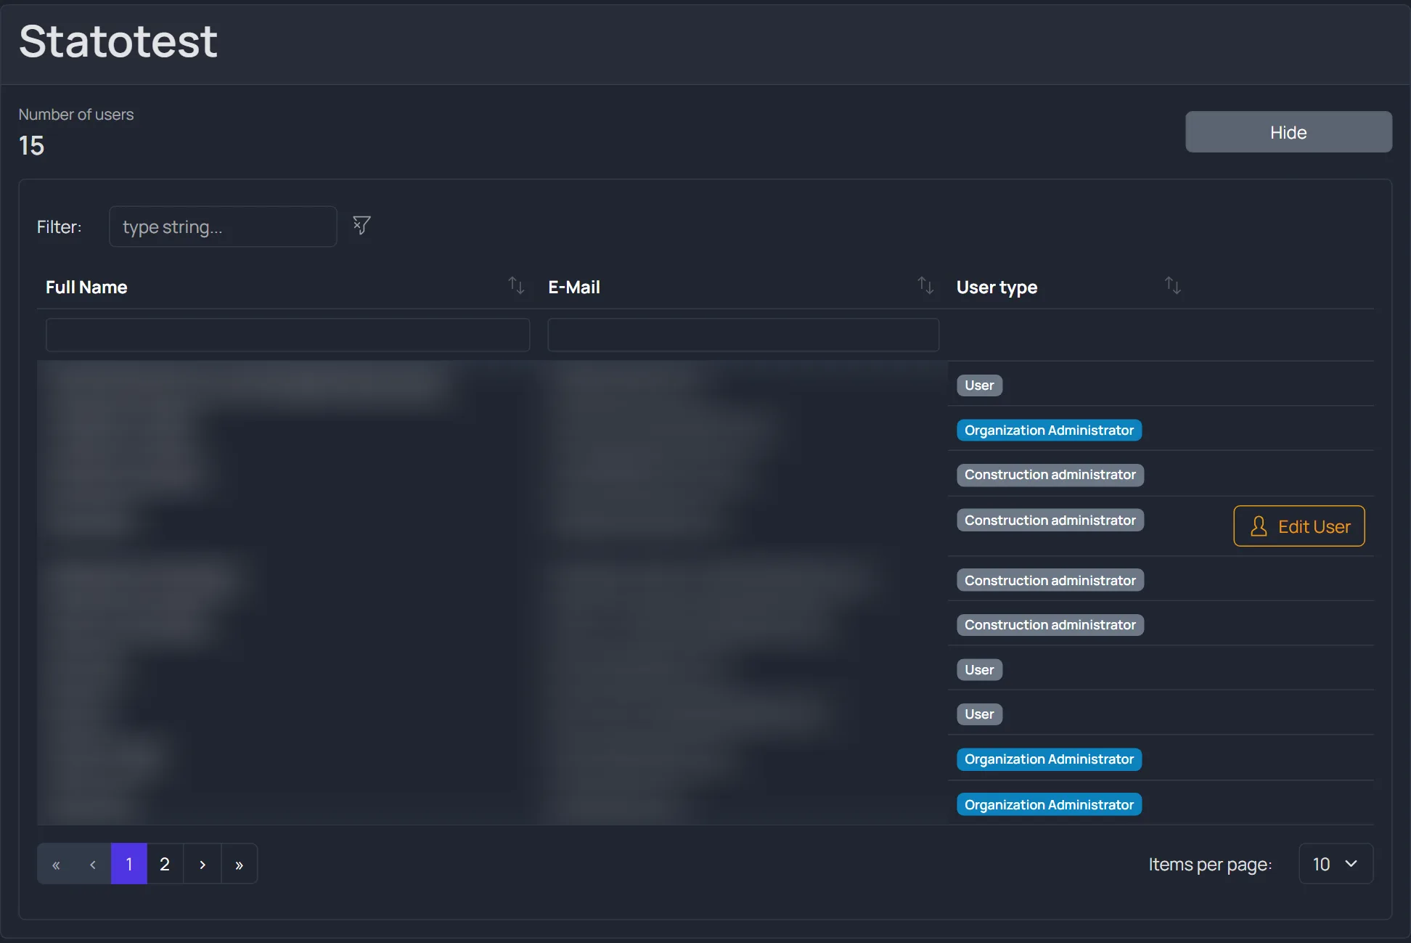
Task: Sort by Full Name column arrows
Action: 516,285
